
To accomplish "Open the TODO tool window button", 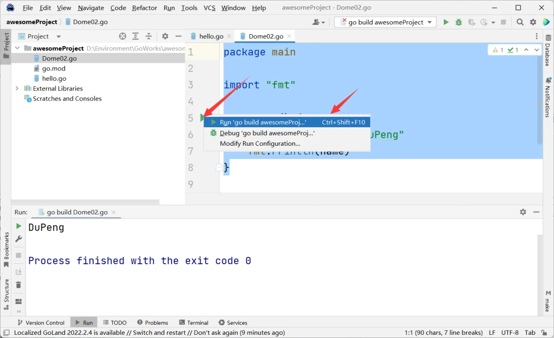I will (x=115, y=322).
